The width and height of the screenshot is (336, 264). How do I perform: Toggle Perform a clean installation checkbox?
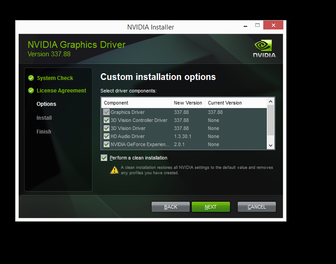tap(104, 158)
